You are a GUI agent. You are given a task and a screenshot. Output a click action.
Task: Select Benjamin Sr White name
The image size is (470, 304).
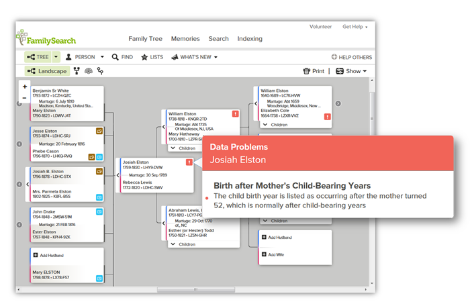(x=50, y=91)
